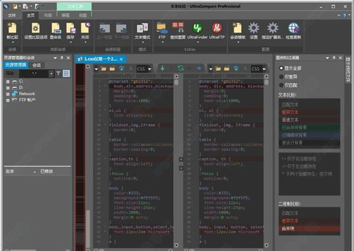Click blue right arrow merge icon
The image size is (354, 251).
199,68
